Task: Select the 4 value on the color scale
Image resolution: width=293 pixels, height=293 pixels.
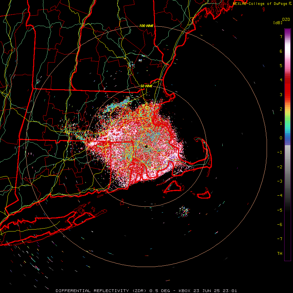Action: pos(281,80)
